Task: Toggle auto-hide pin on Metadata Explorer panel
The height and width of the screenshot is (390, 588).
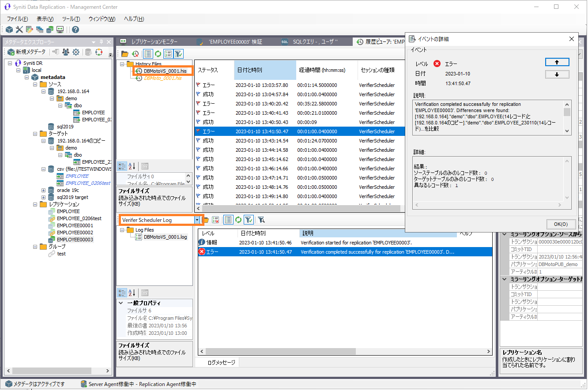Action: pos(101,42)
